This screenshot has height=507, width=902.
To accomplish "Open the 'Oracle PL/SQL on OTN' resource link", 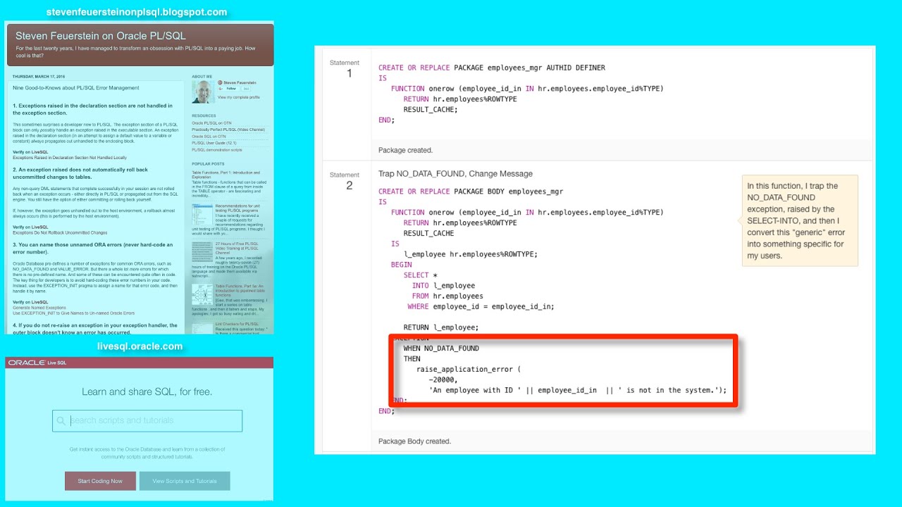I will [211, 123].
